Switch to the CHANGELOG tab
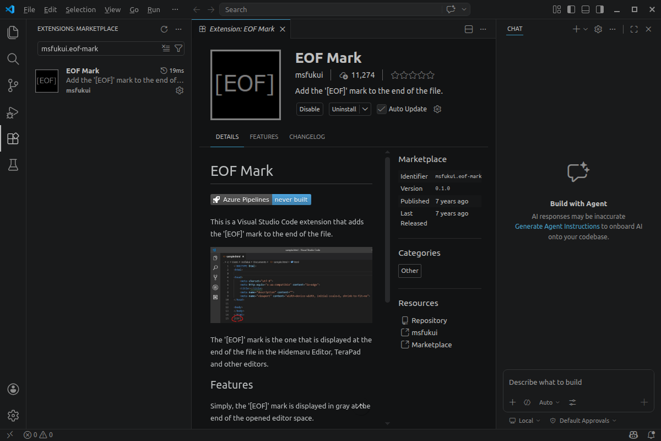This screenshot has height=441, width=661. (x=307, y=137)
